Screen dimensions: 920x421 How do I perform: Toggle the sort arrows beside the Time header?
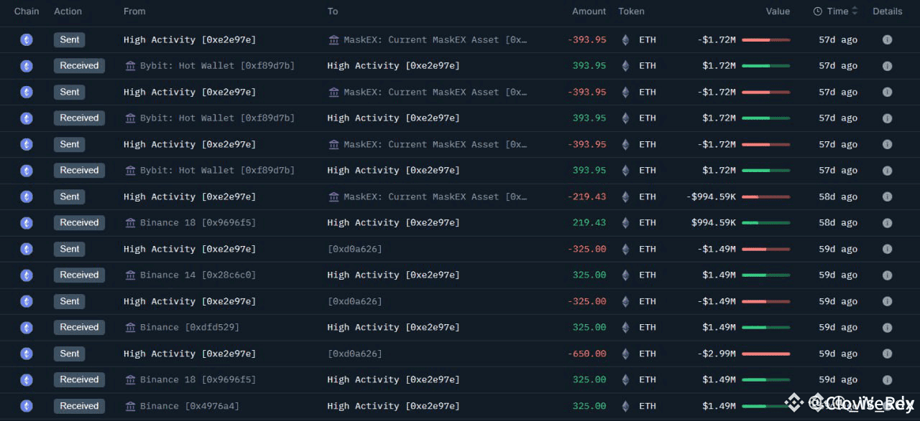[855, 11]
